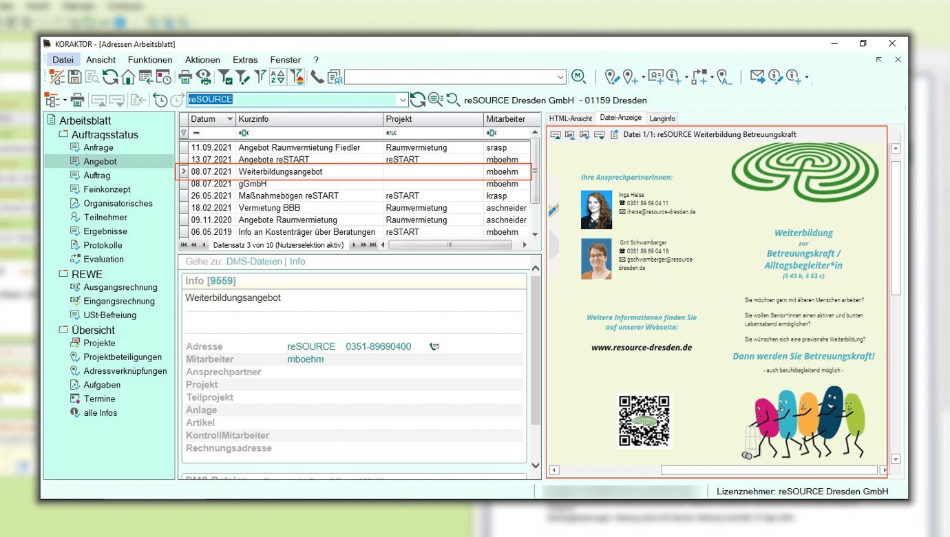Click the save (floppy disk) toolbar icon
Viewport: 950px width, 537px height.
[74, 77]
